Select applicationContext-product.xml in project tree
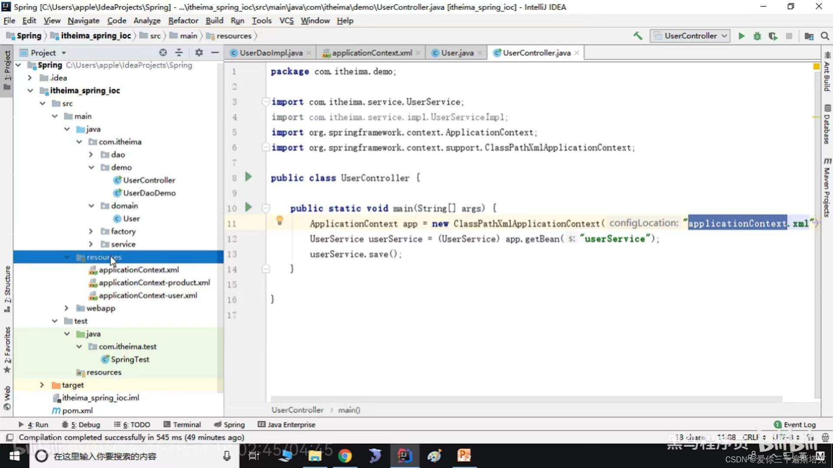833x468 pixels. (x=149, y=283)
